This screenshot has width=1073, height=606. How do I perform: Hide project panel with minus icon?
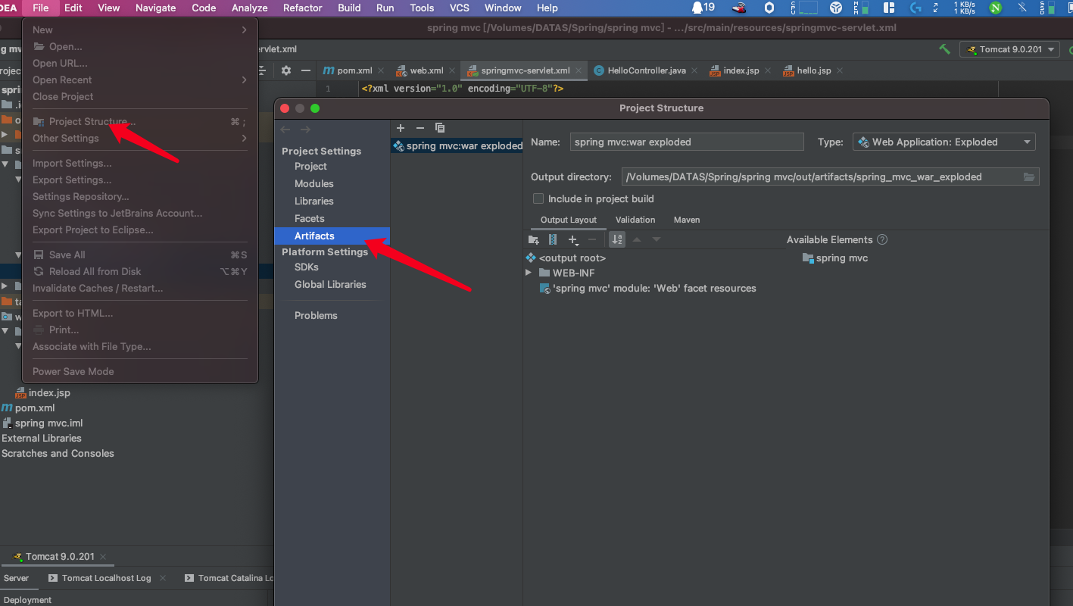point(306,70)
